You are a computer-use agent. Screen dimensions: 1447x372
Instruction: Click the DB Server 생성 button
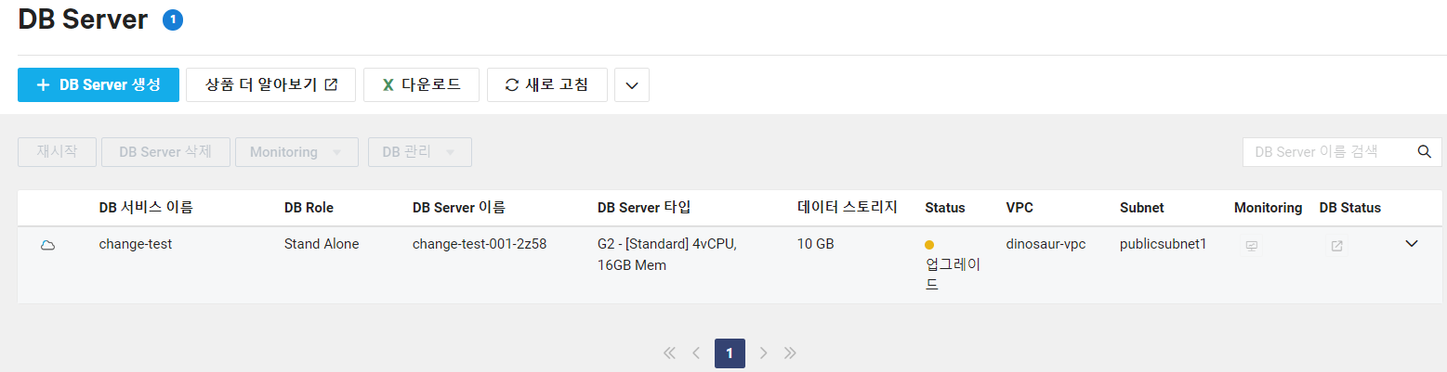point(99,84)
